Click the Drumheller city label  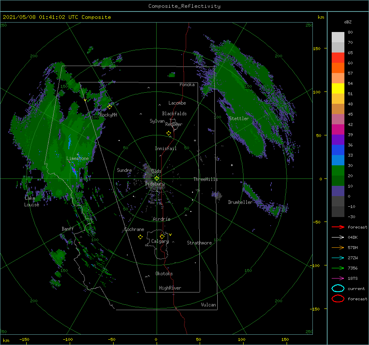point(240,202)
